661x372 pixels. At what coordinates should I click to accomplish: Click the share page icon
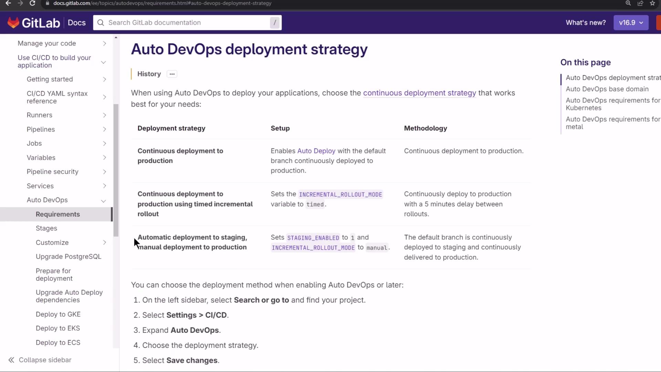[x=640, y=3]
